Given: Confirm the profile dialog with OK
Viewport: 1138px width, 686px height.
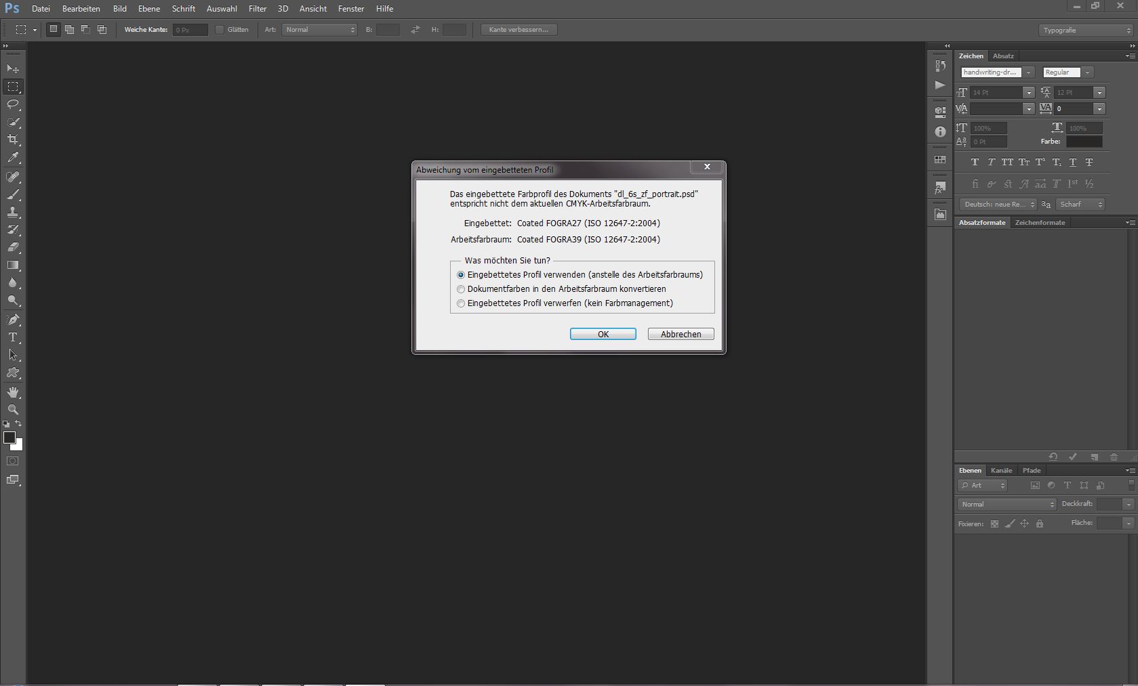Looking at the screenshot, I should (x=603, y=334).
